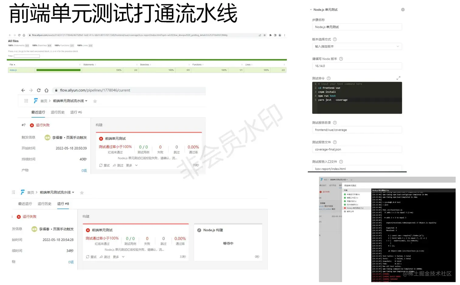Click the Flow logo in run #8 header
460x285 pixels.
coord(23,192)
